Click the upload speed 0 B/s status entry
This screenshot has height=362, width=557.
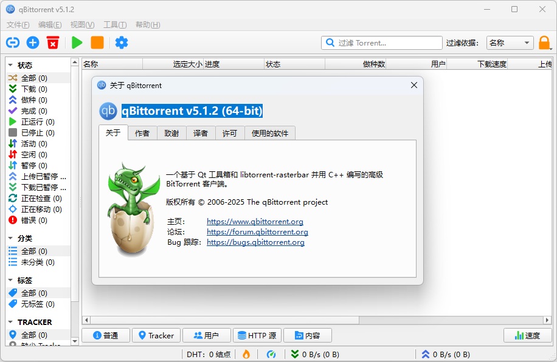[x=446, y=354]
